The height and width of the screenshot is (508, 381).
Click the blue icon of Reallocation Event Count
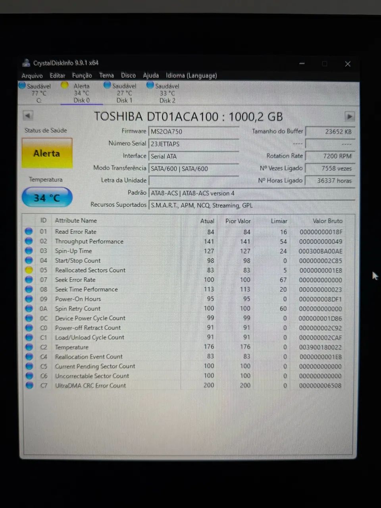point(29,356)
